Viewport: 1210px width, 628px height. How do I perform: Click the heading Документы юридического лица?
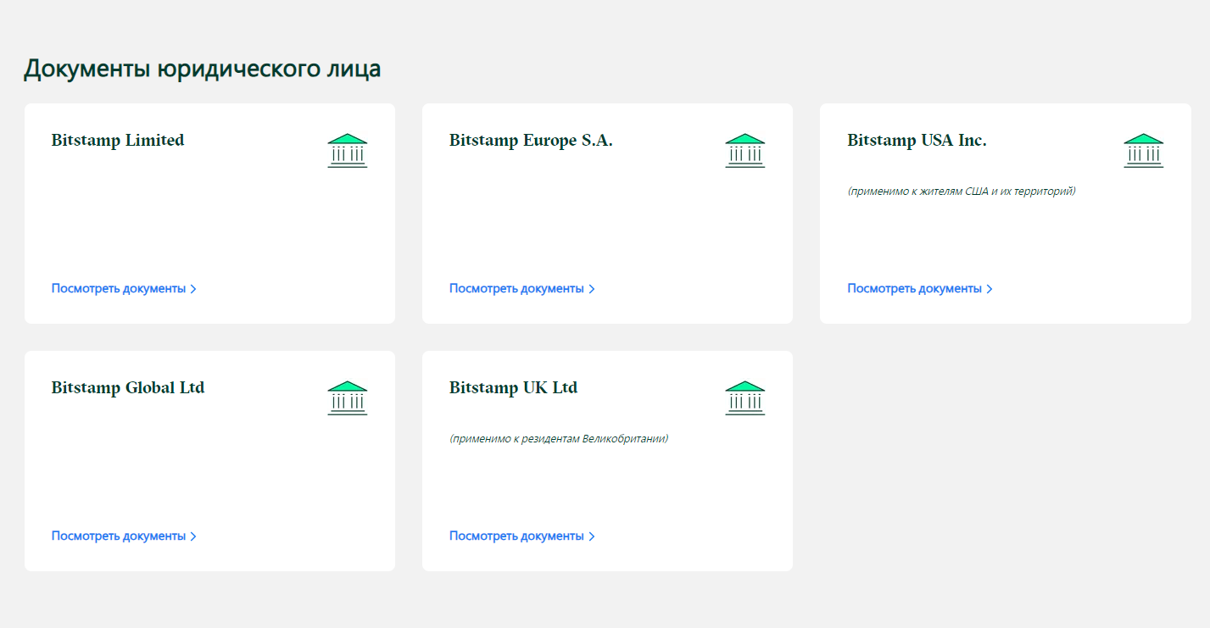pyautogui.click(x=203, y=69)
